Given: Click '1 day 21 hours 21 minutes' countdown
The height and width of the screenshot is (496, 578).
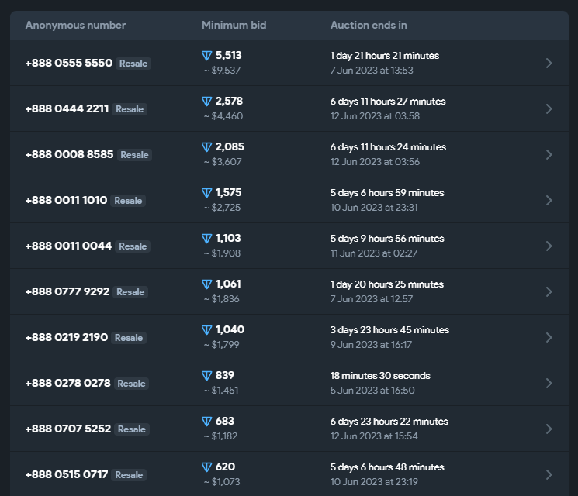Looking at the screenshot, I should (x=385, y=56).
